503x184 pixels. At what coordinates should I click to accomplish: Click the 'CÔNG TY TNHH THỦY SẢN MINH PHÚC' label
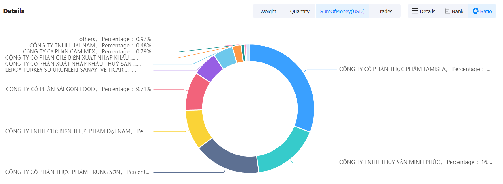click(416, 162)
